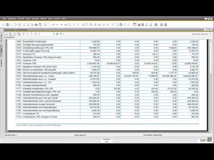Click the blue up-arrow launch application icon

[36, 24]
